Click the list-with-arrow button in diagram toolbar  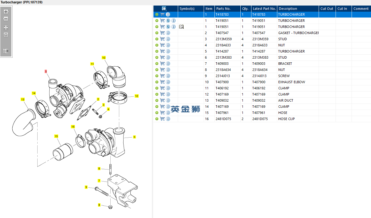coord(6,51)
